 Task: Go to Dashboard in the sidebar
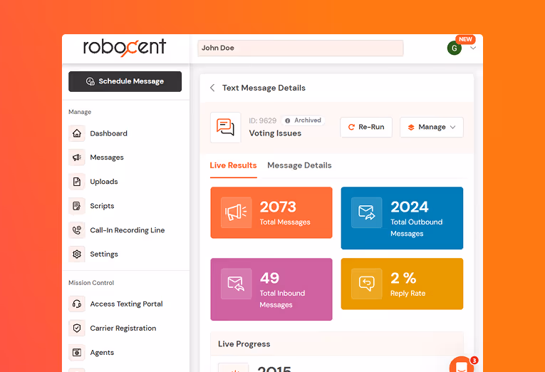click(x=108, y=133)
